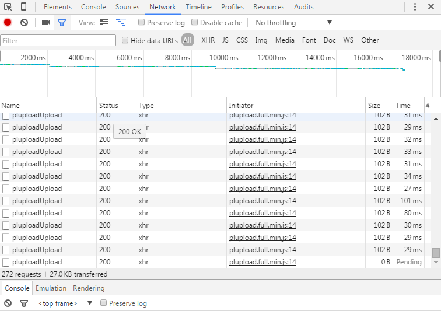
Task: Enable the network Preserve log checkbox
Action: click(142, 23)
